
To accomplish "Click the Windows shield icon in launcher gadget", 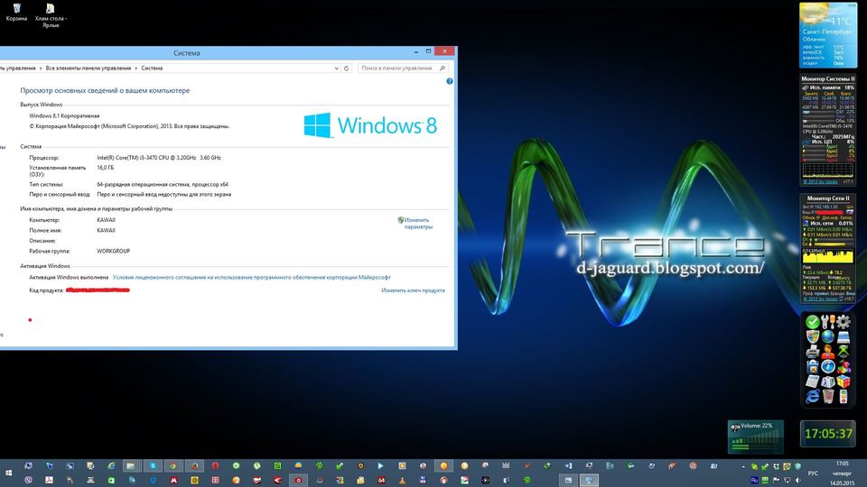I will 813,336.
